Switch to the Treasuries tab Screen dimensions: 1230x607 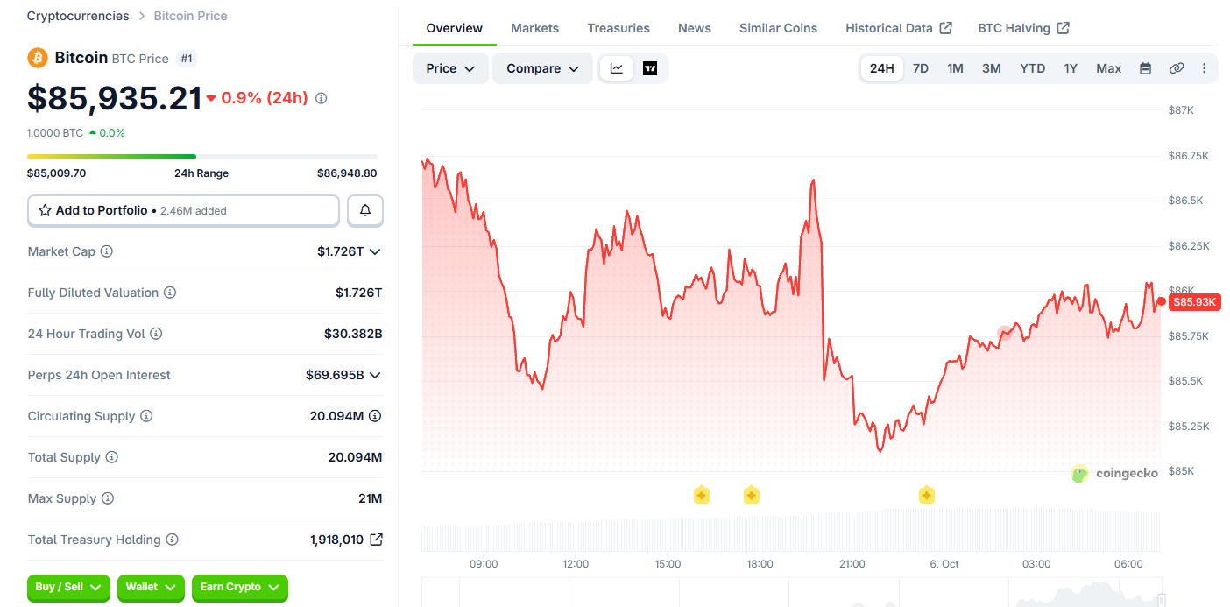pyautogui.click(x=619, y=28)
